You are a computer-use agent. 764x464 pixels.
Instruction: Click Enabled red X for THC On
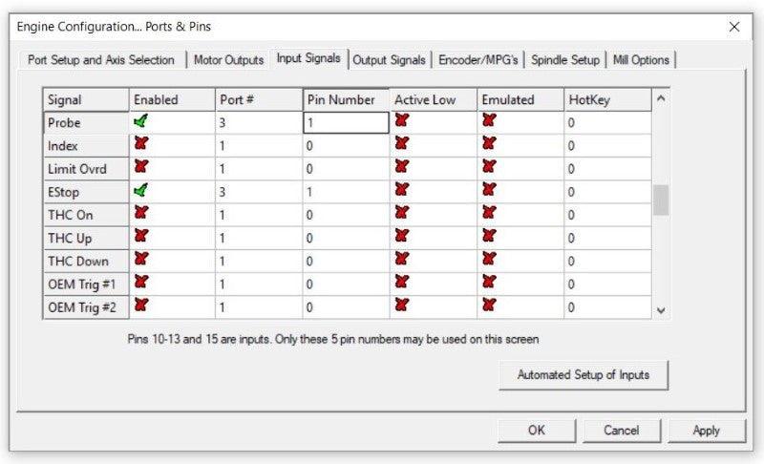click(x=141, y=213)
